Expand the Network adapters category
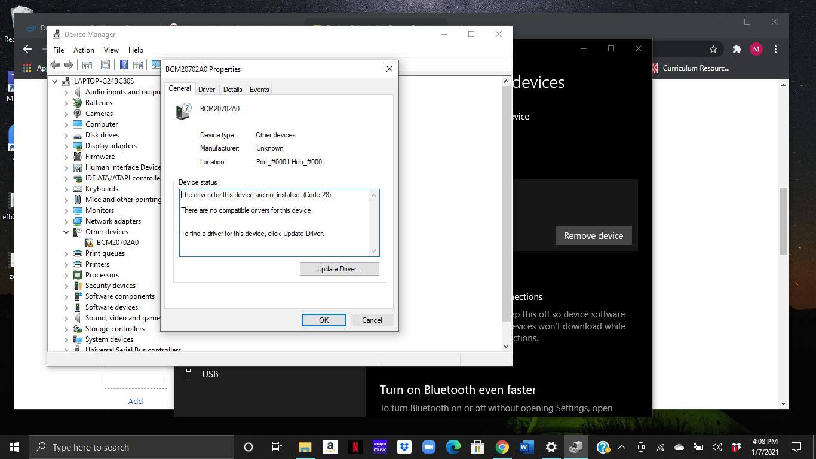Image resolution: width=816 pixels, height=459 pixels. click(x=66, y=221)
